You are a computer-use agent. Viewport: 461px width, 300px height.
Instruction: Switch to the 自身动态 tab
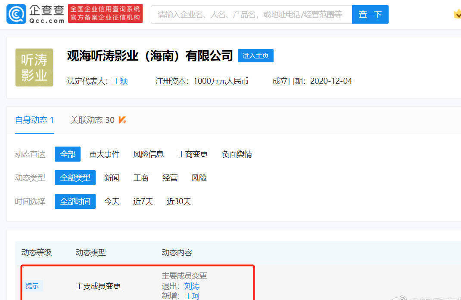[34, 120]
